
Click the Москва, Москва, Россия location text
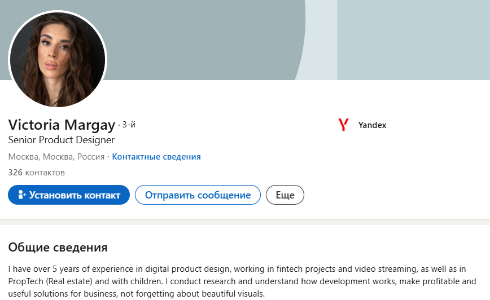pos(56,157)
